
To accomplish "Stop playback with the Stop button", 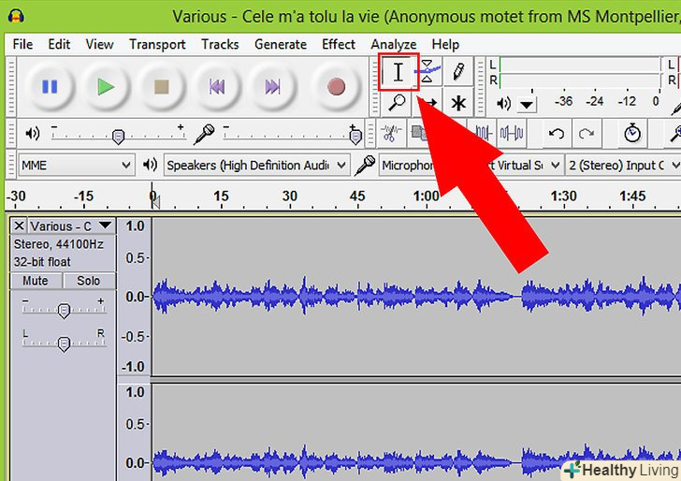I will pos(161,86).
